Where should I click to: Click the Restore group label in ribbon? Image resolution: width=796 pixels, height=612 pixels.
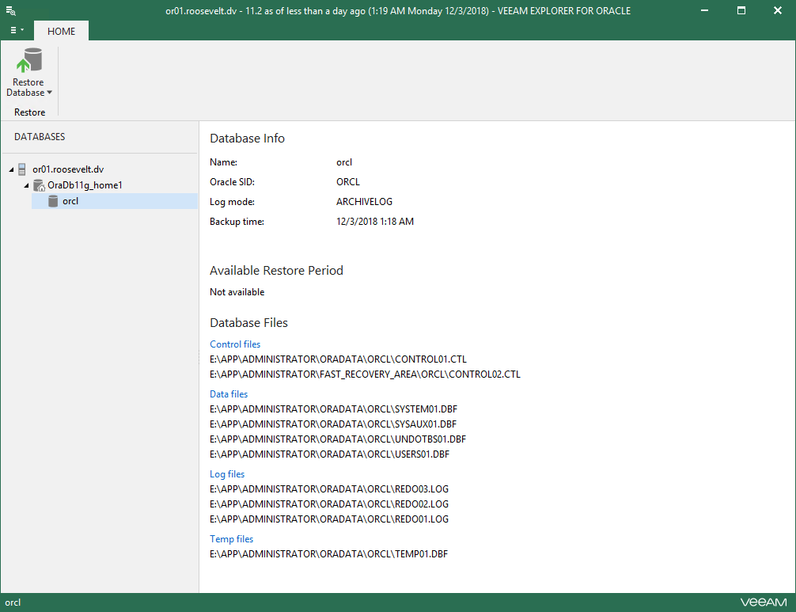tap(29, 112)
